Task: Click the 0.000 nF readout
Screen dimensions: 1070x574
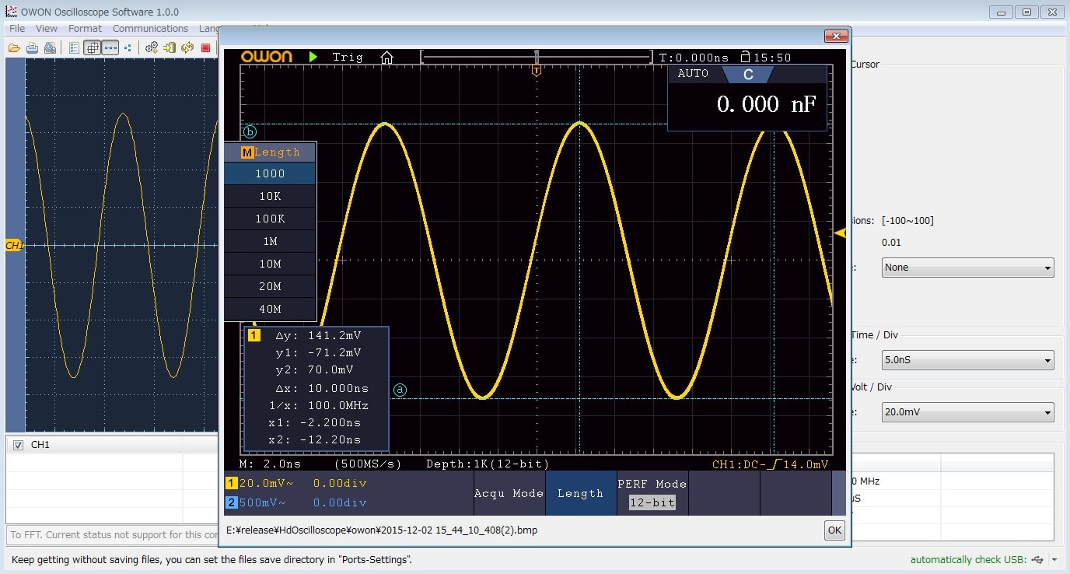Action: [766, 104]
